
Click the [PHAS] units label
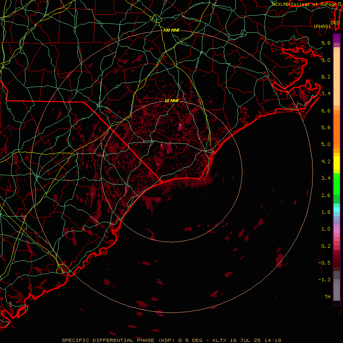322,26
